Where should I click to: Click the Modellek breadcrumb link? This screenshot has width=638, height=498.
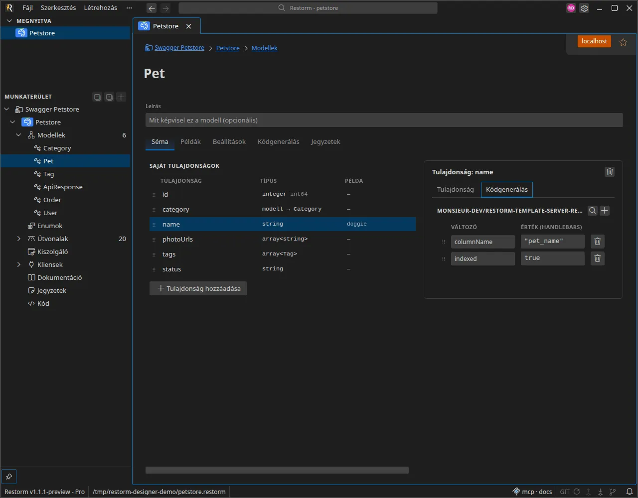265,48
